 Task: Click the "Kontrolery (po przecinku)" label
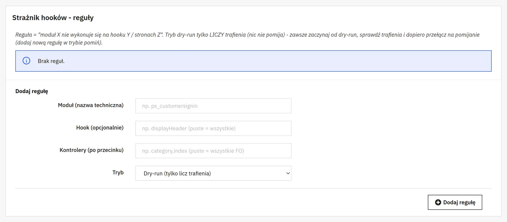[92, 150]
